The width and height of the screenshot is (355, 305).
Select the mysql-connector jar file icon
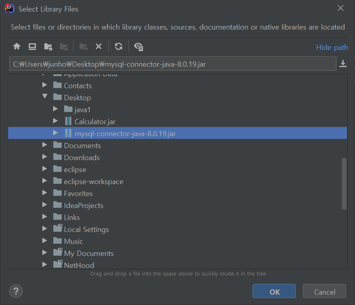coord(68,133)
